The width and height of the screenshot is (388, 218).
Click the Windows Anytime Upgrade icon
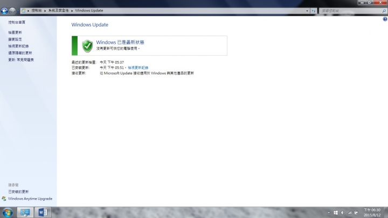pyautogui.click(x=4, y=199)
